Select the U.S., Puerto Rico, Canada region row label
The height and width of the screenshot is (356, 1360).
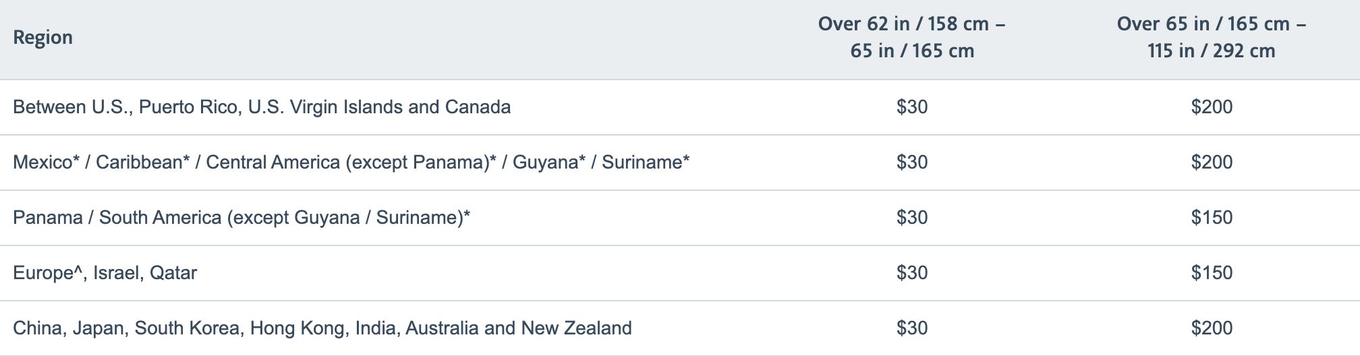point(262,107)
